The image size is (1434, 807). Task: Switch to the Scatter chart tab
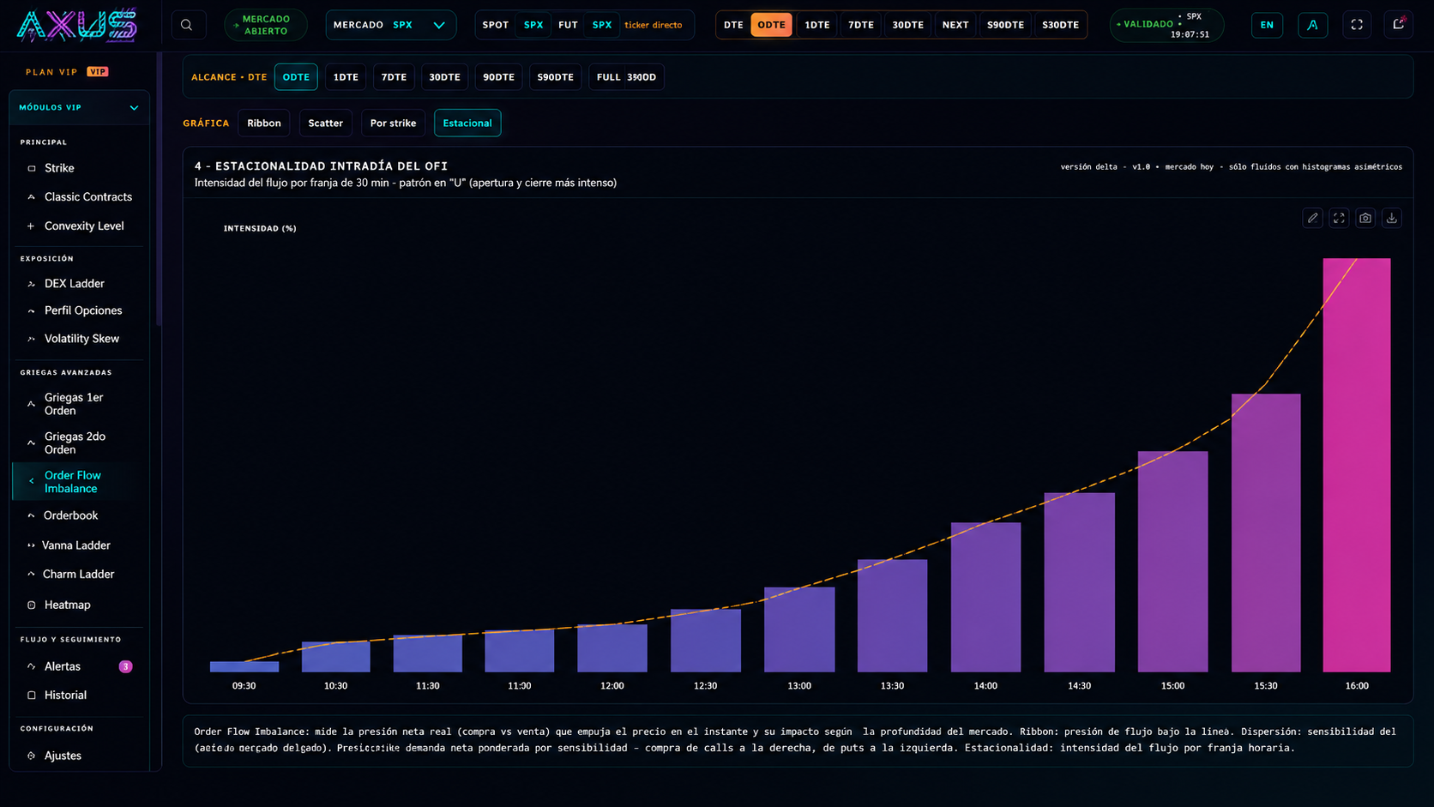(x=325, y=123)
